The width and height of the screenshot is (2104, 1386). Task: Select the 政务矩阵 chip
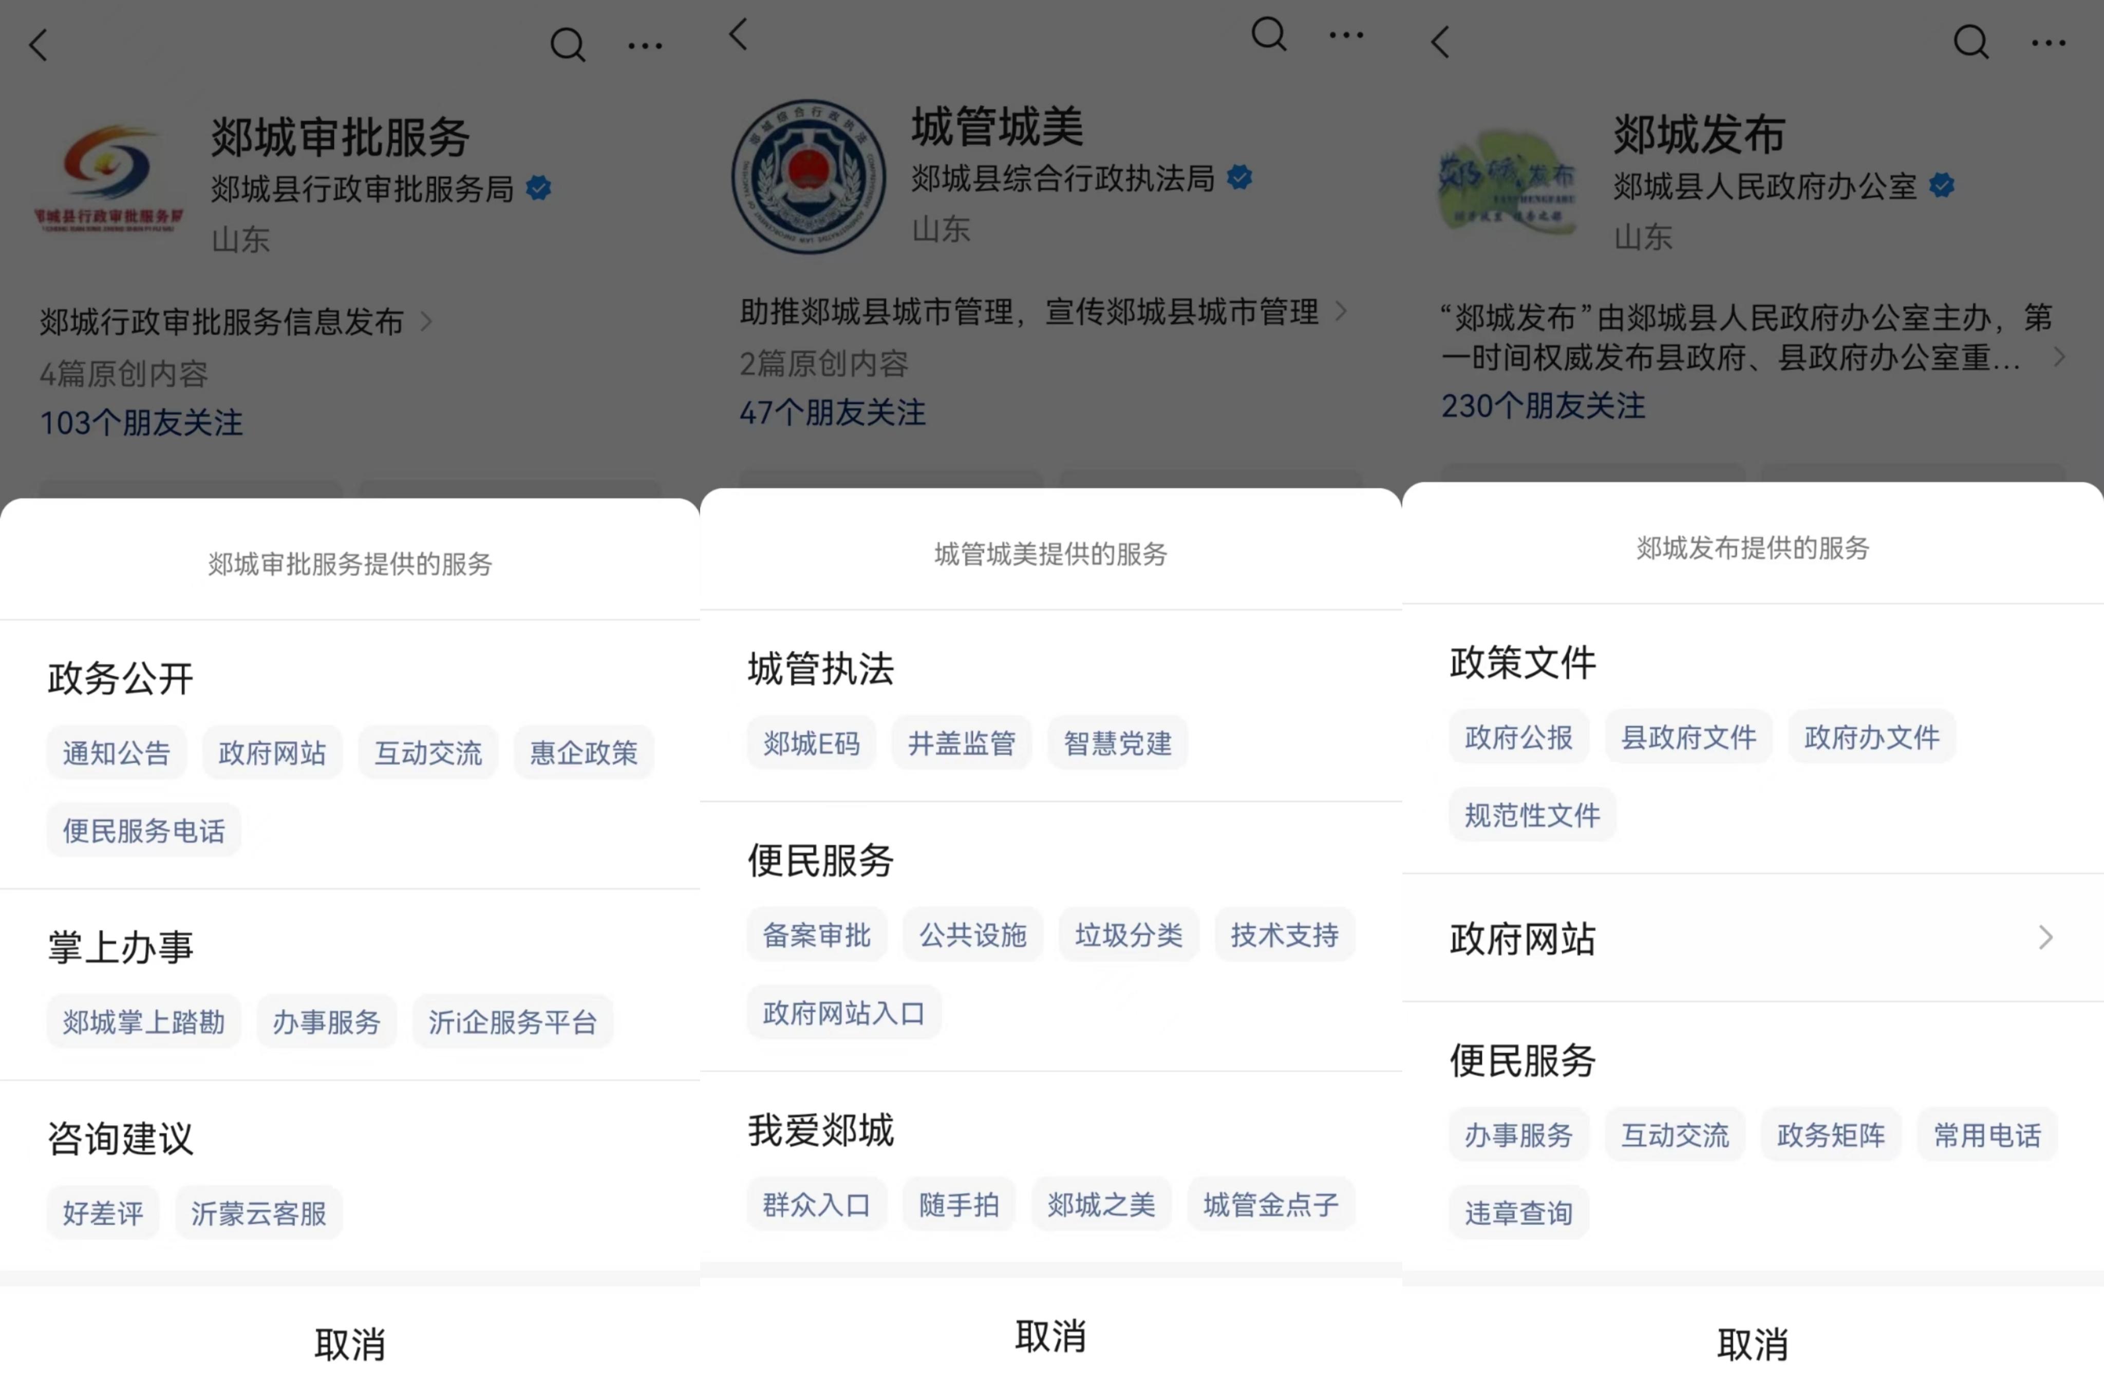coord(1831,1135)
